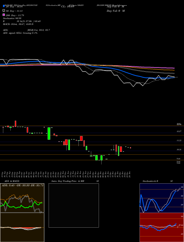
Task: Click the last red candle on the right
Action: (x=130, y=148)
